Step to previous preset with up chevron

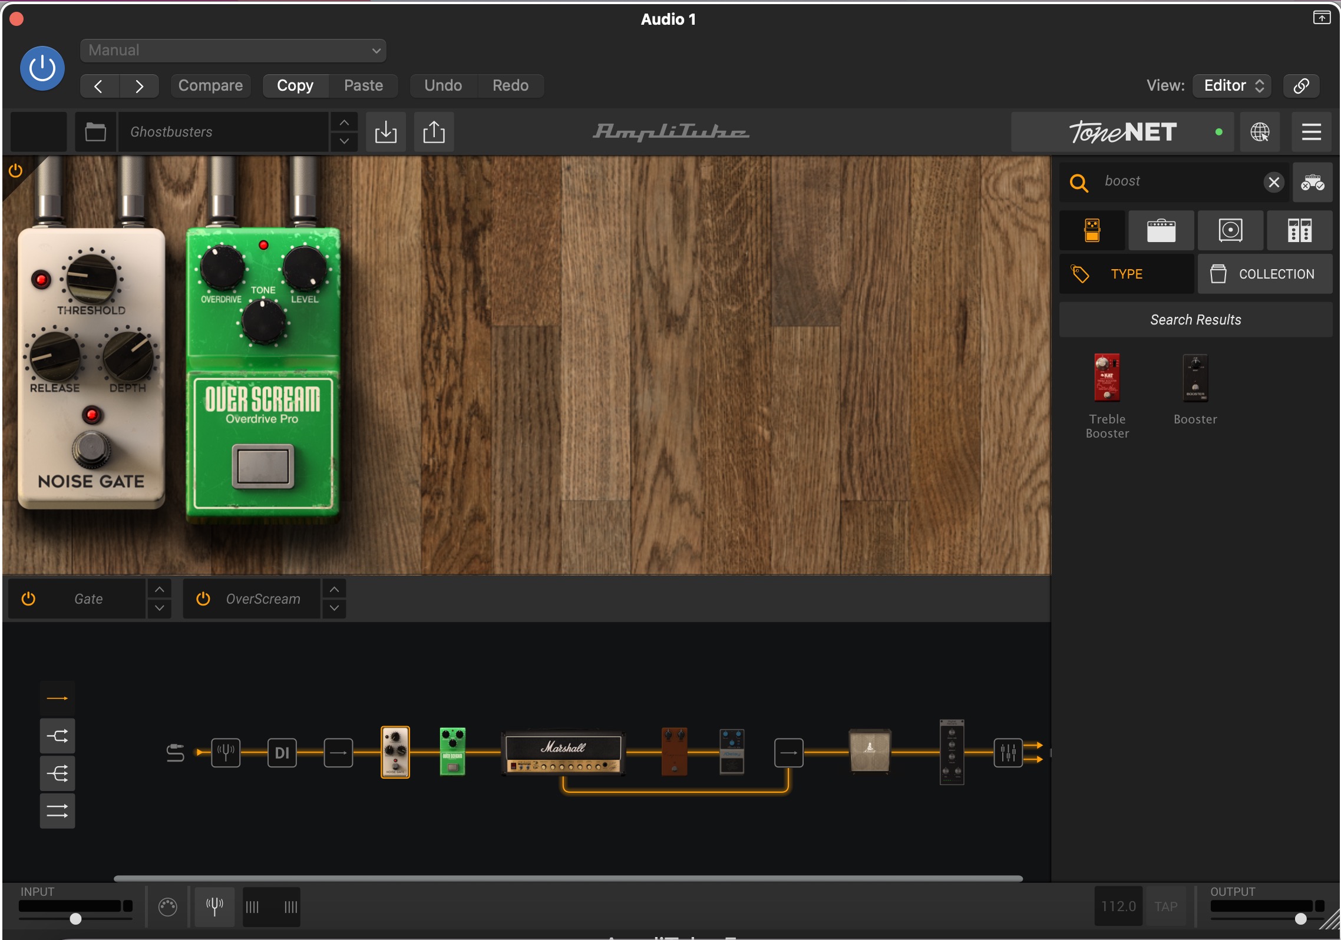click(x=344, y=123)
